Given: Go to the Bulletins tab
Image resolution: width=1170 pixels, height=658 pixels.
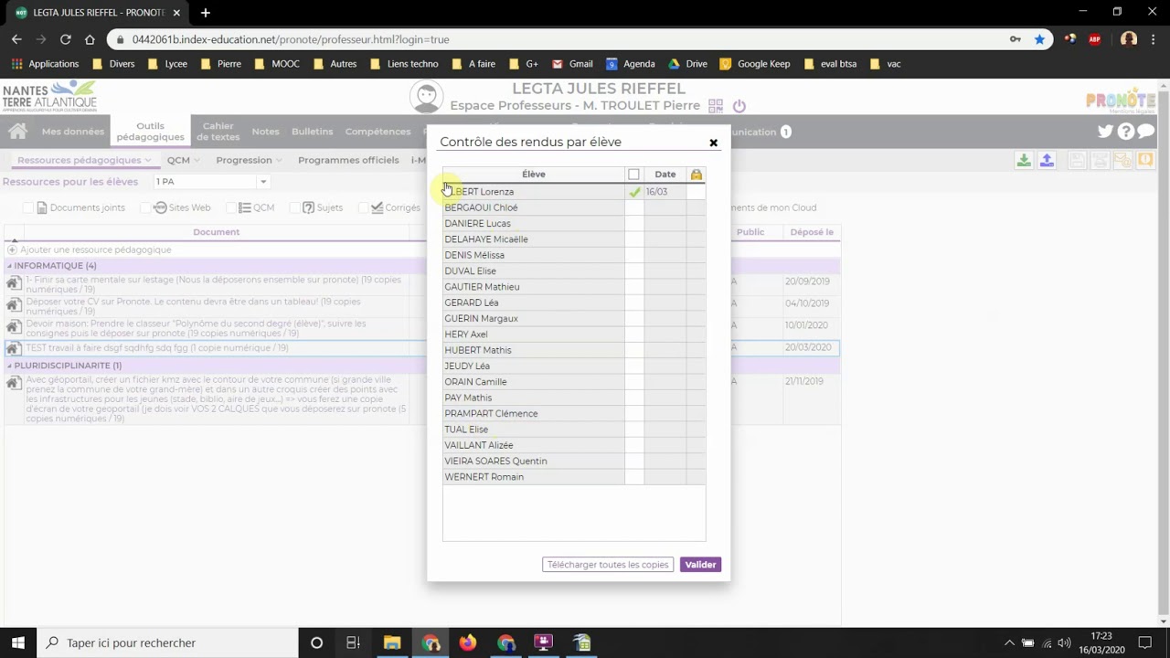Looking at the screenshot, I should (x=312, y=132).
